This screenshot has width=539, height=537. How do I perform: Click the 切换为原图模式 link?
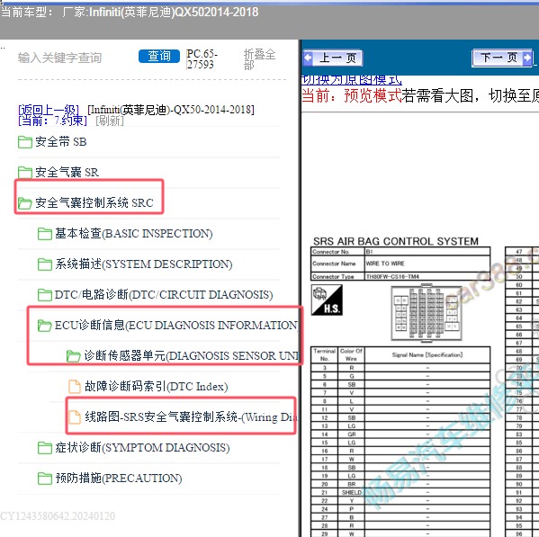tap(351, 80)
